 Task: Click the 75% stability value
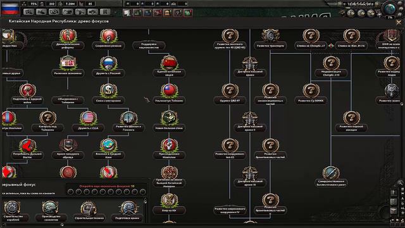coord(34,4)
